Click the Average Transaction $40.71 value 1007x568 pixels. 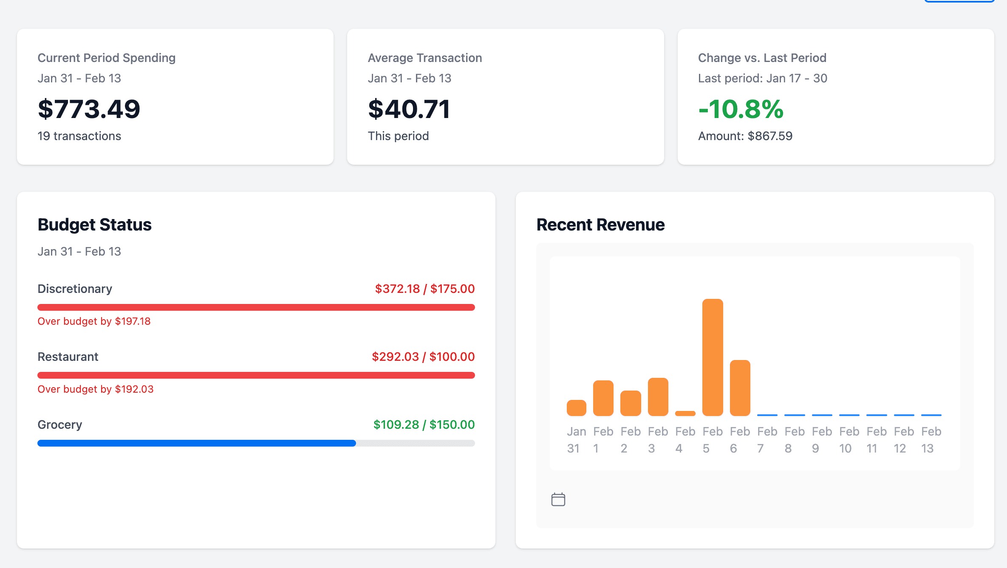tap(409, 109)
